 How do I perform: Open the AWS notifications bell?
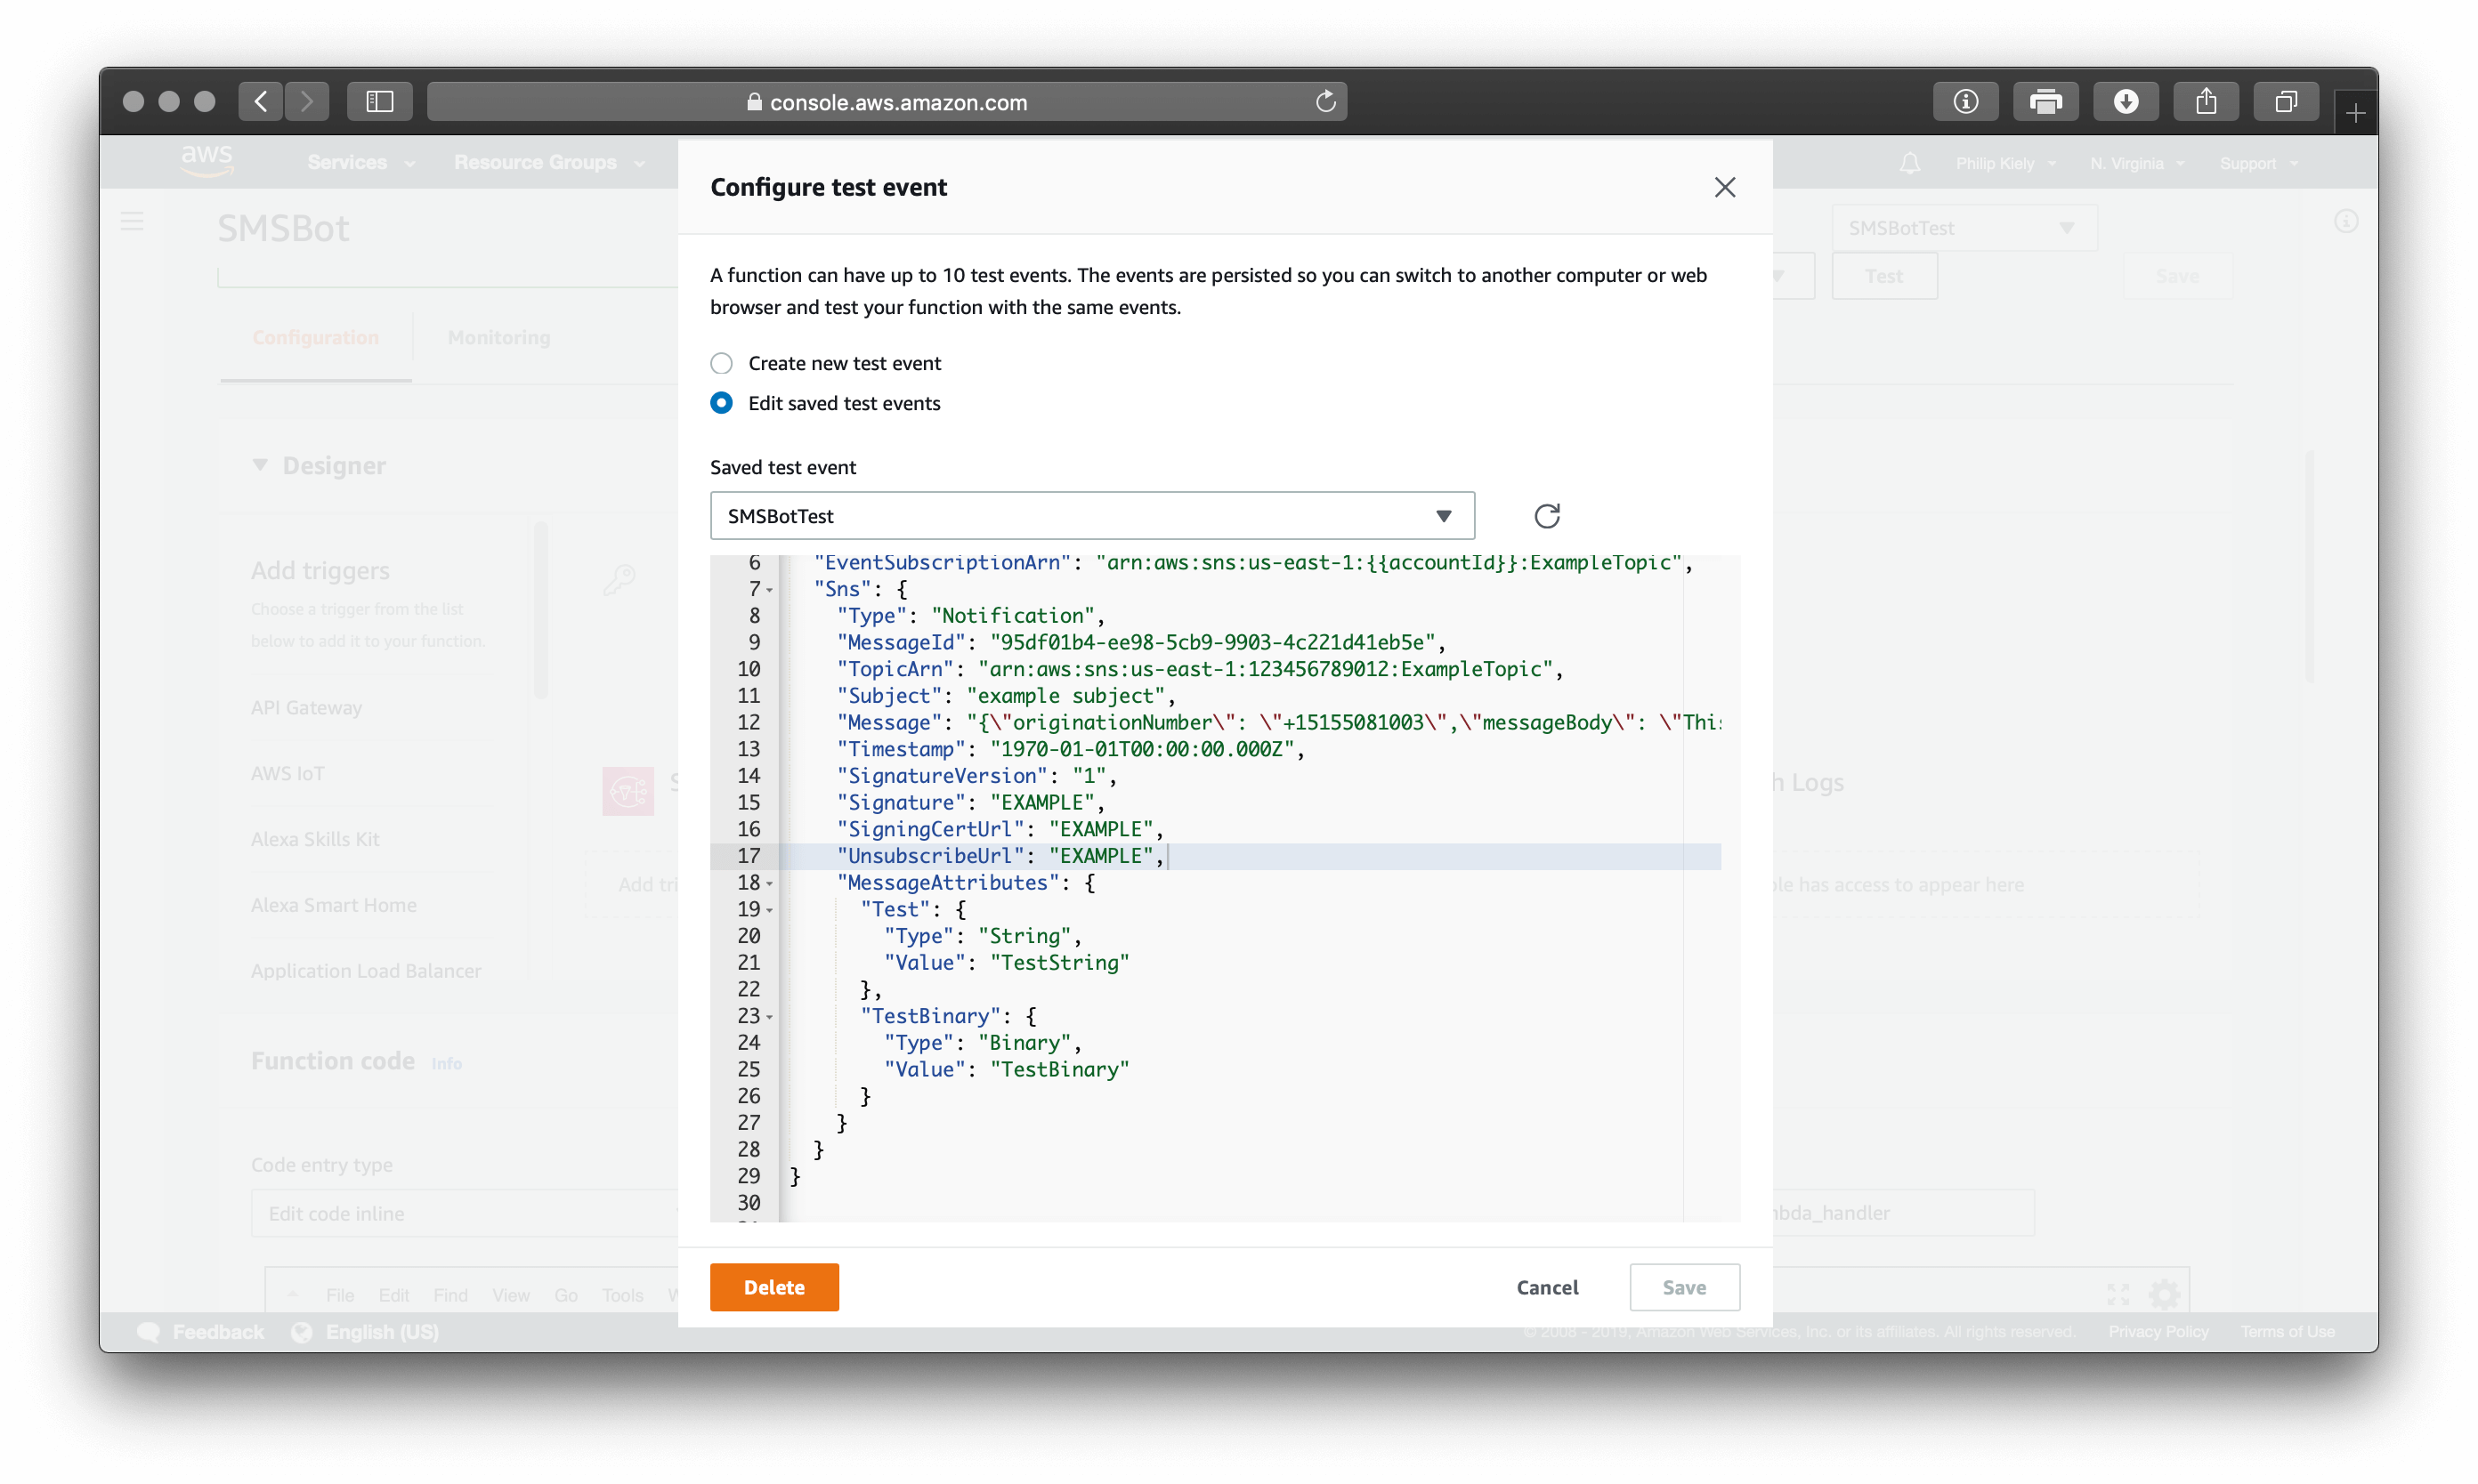coord(1908,163)
